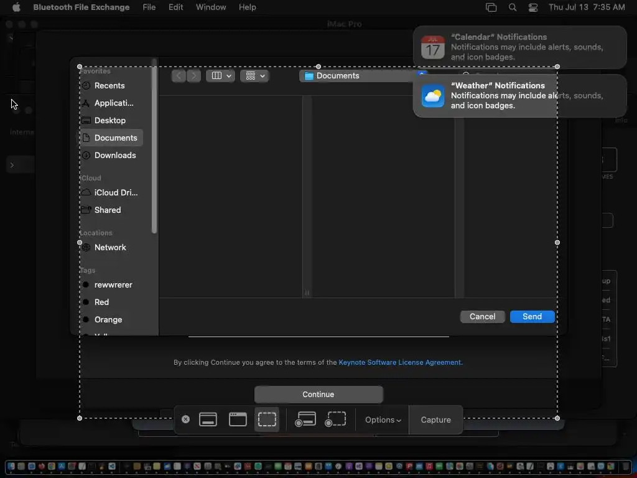
Task: Select Network under Locations
Action: click(x=111, y=248)
